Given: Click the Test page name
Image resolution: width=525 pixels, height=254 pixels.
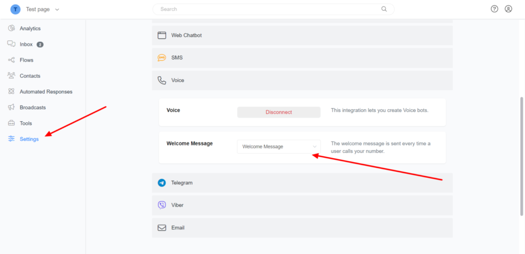Looking at the screenshot, I should [x=38, y=9].
